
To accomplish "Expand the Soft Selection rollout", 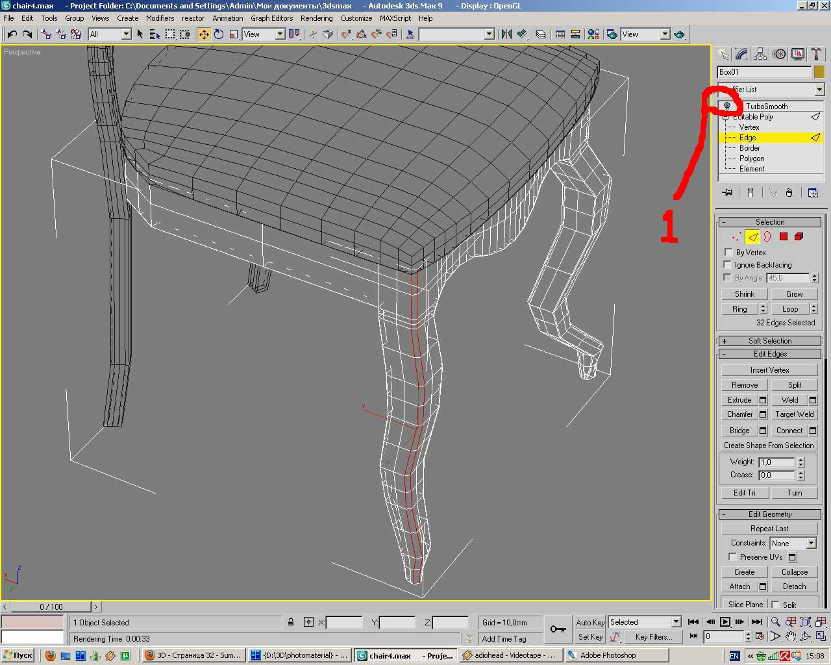I will point(769,341).
